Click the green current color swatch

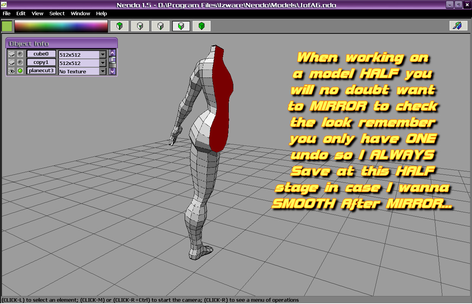point(7,26)
